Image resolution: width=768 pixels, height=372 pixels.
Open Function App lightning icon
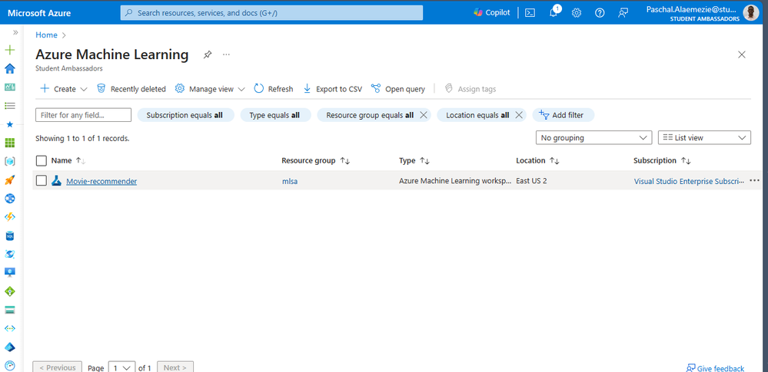pos(10,217)
